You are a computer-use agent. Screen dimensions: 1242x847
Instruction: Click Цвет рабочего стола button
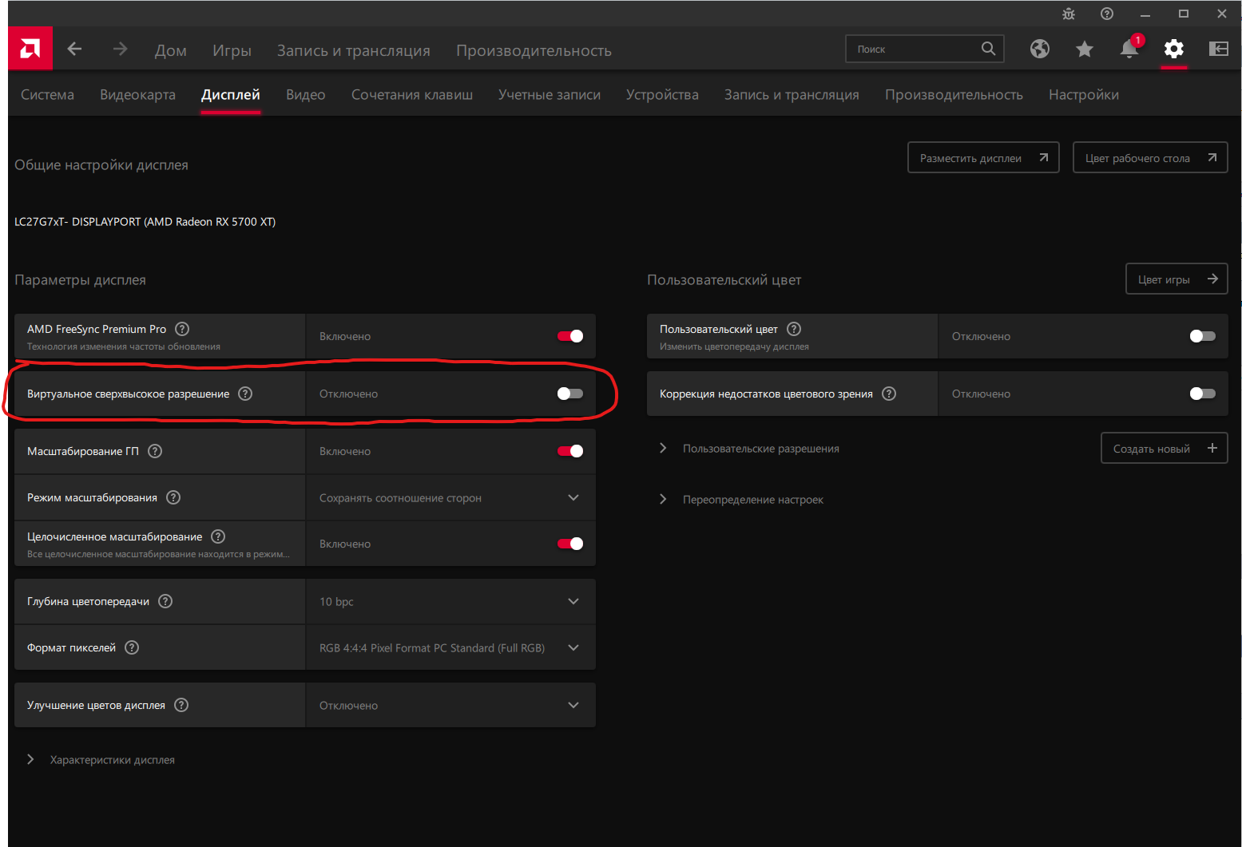[1150, 157]
